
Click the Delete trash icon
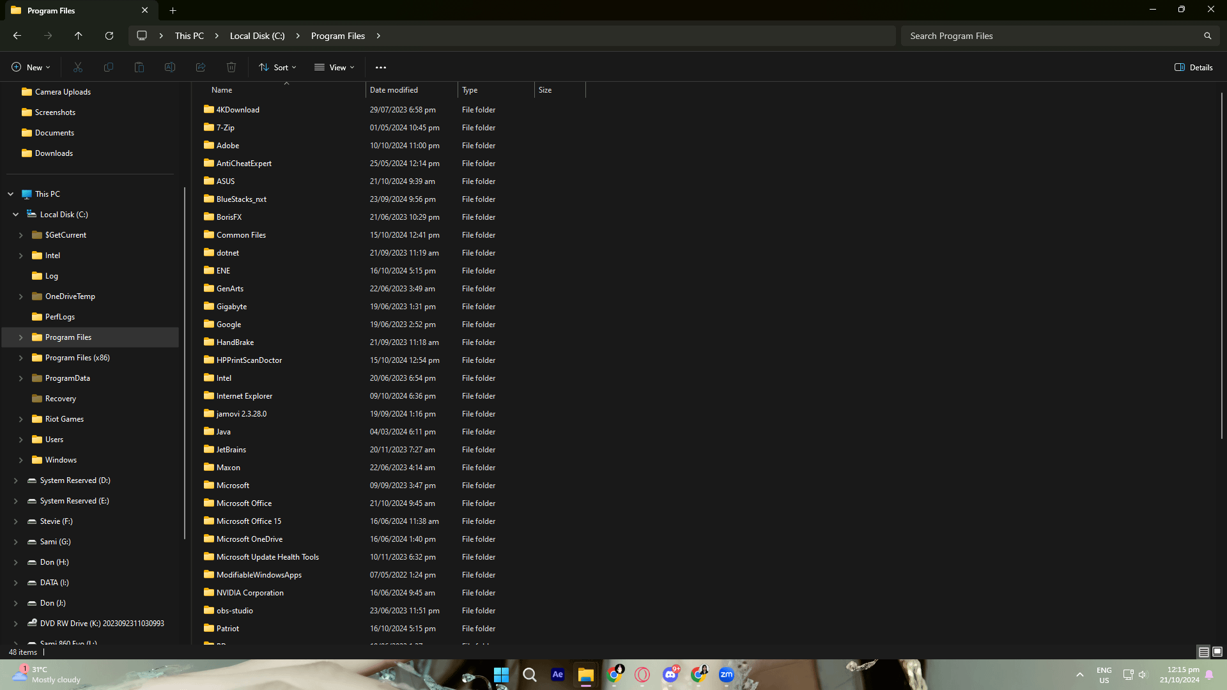coord(231,67)
